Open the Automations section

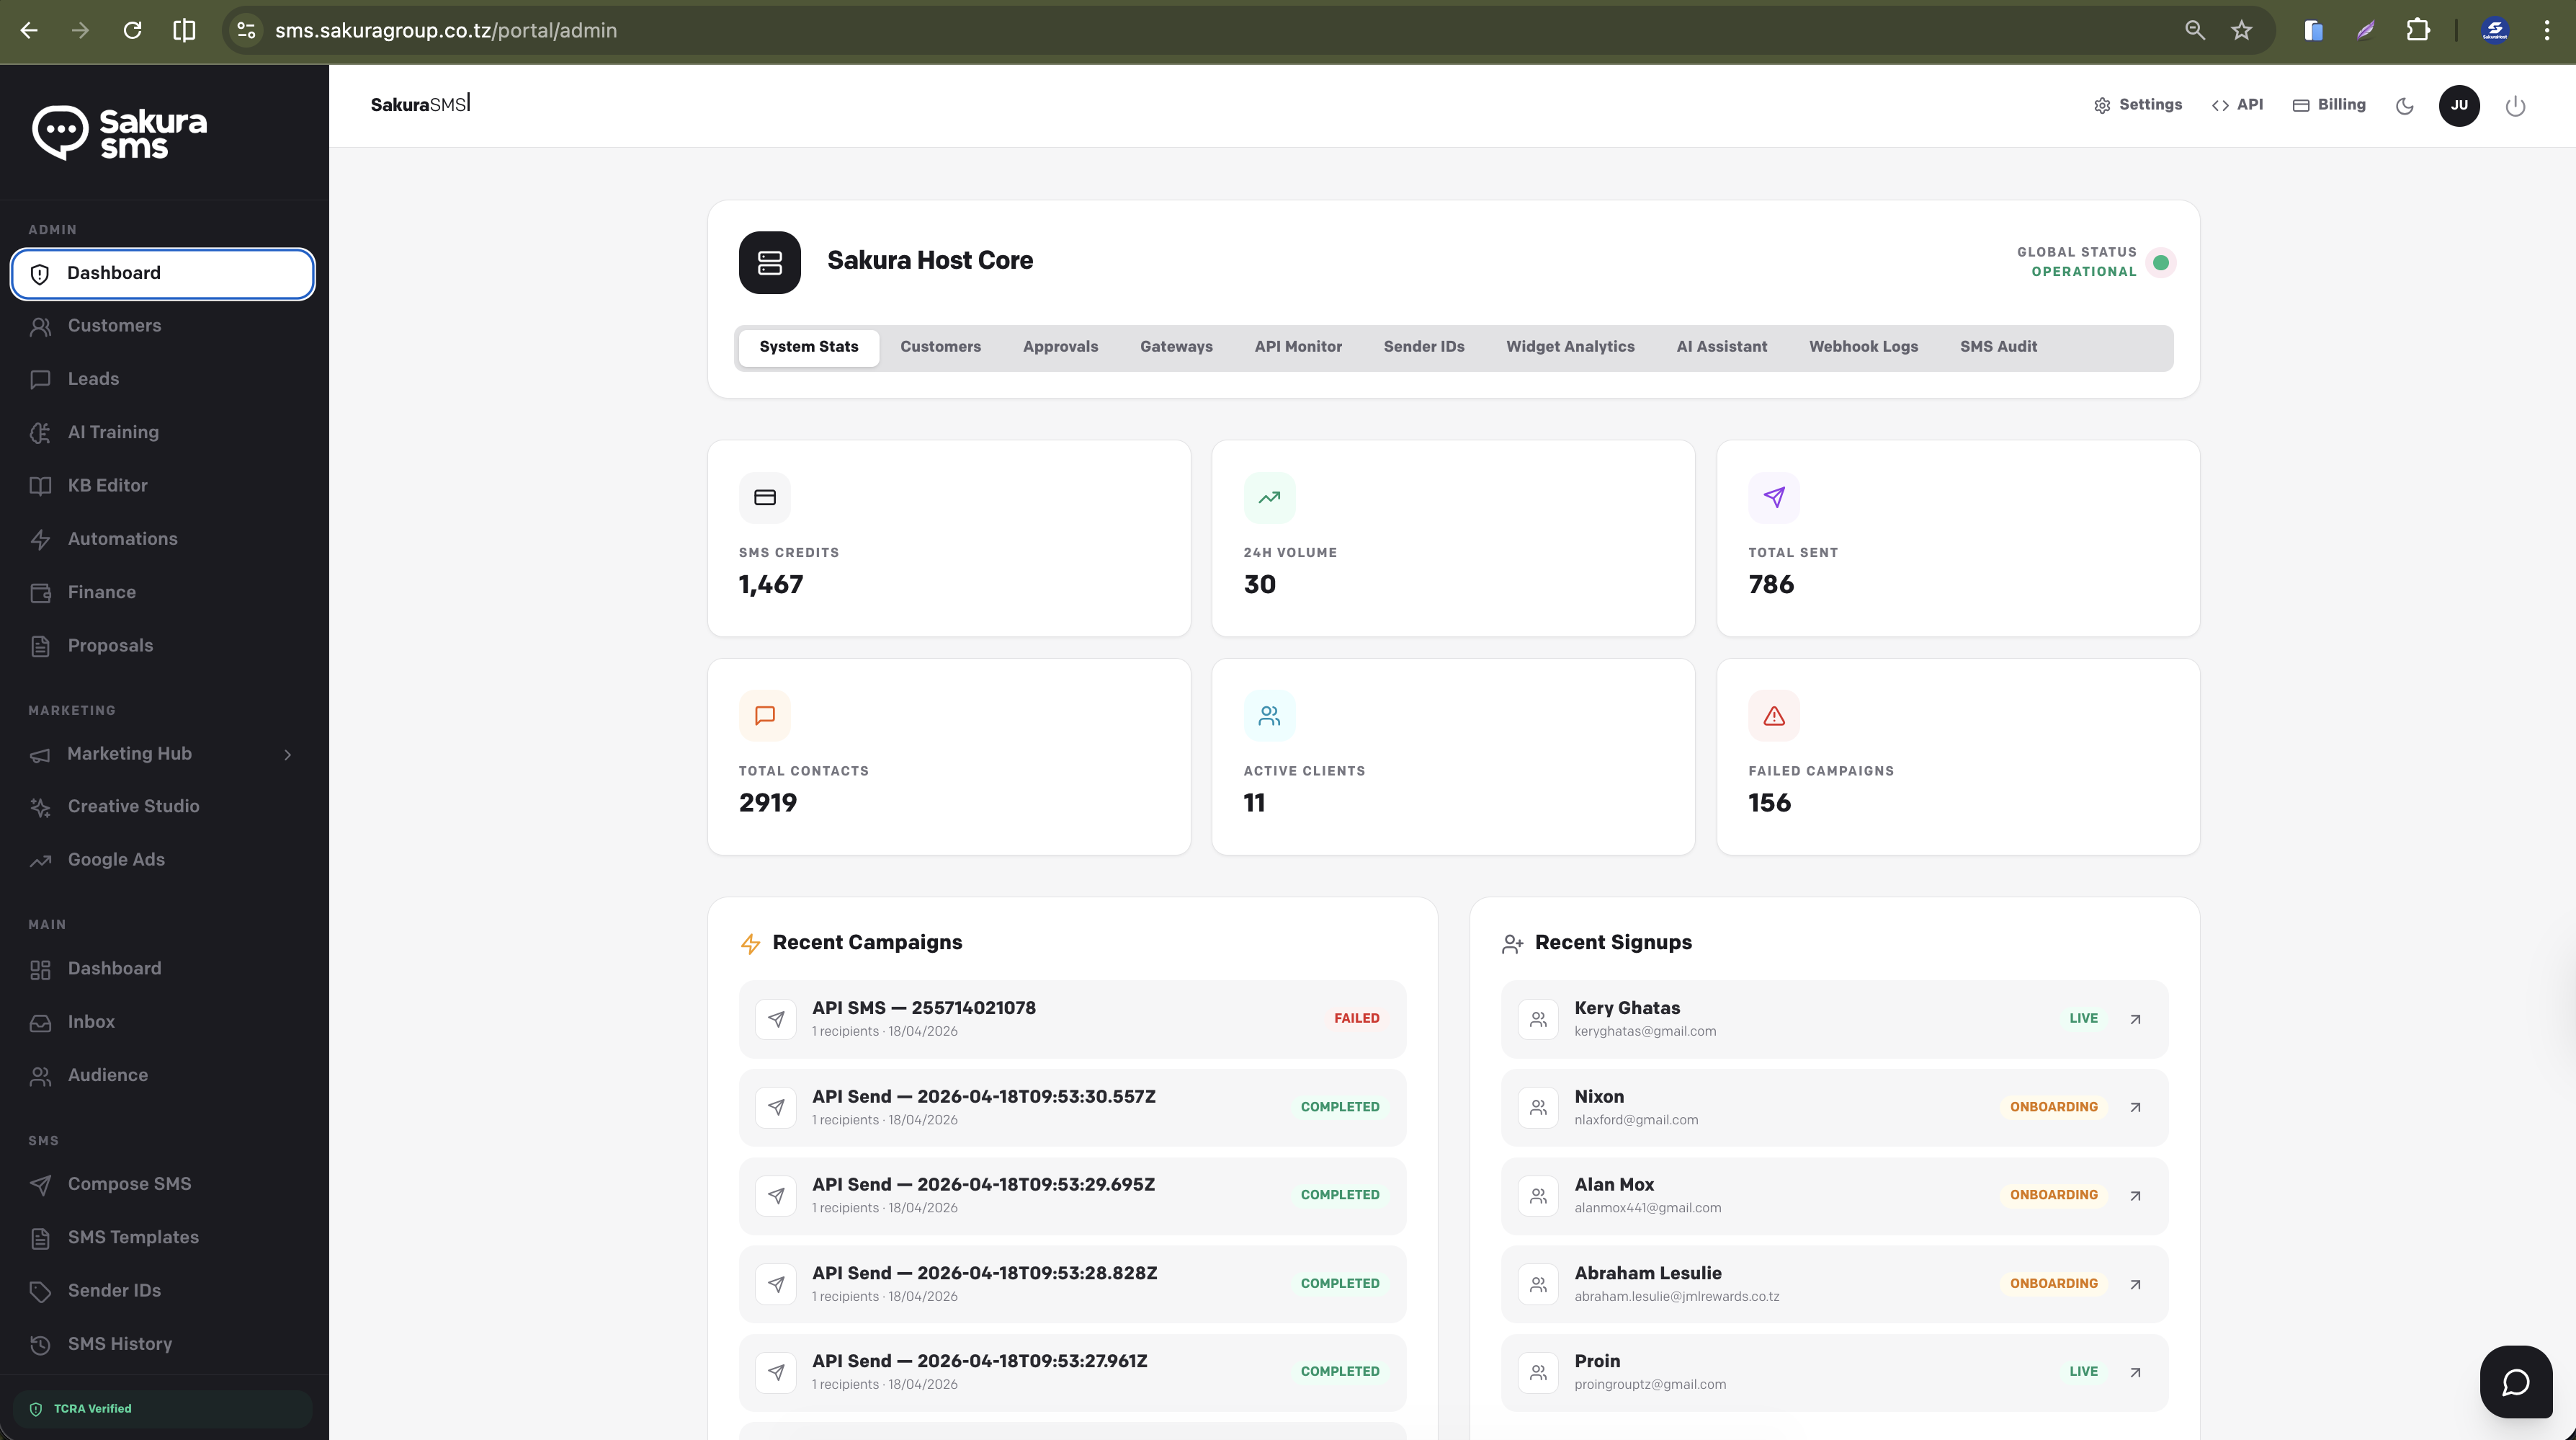122,538
